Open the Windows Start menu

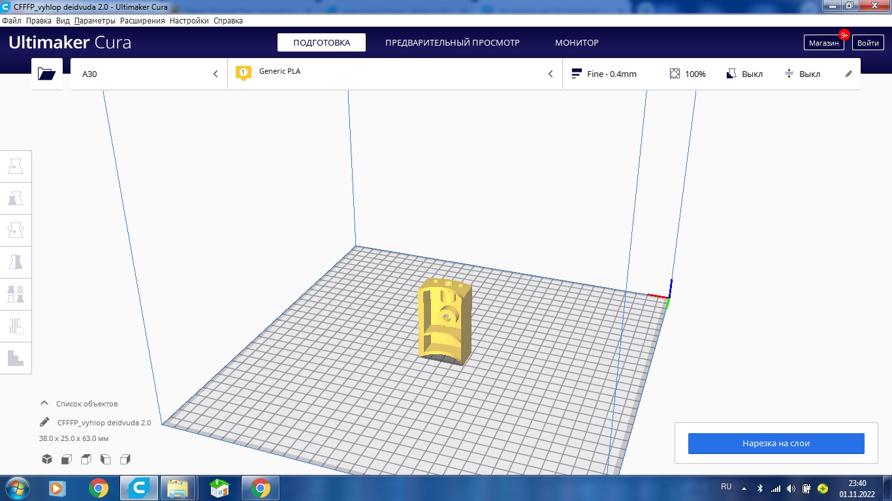(17, 487)
